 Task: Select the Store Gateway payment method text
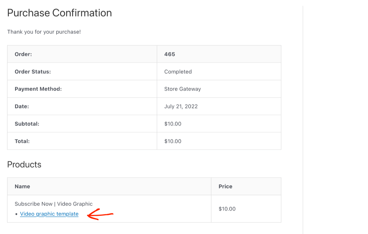[x=182, y=89]
